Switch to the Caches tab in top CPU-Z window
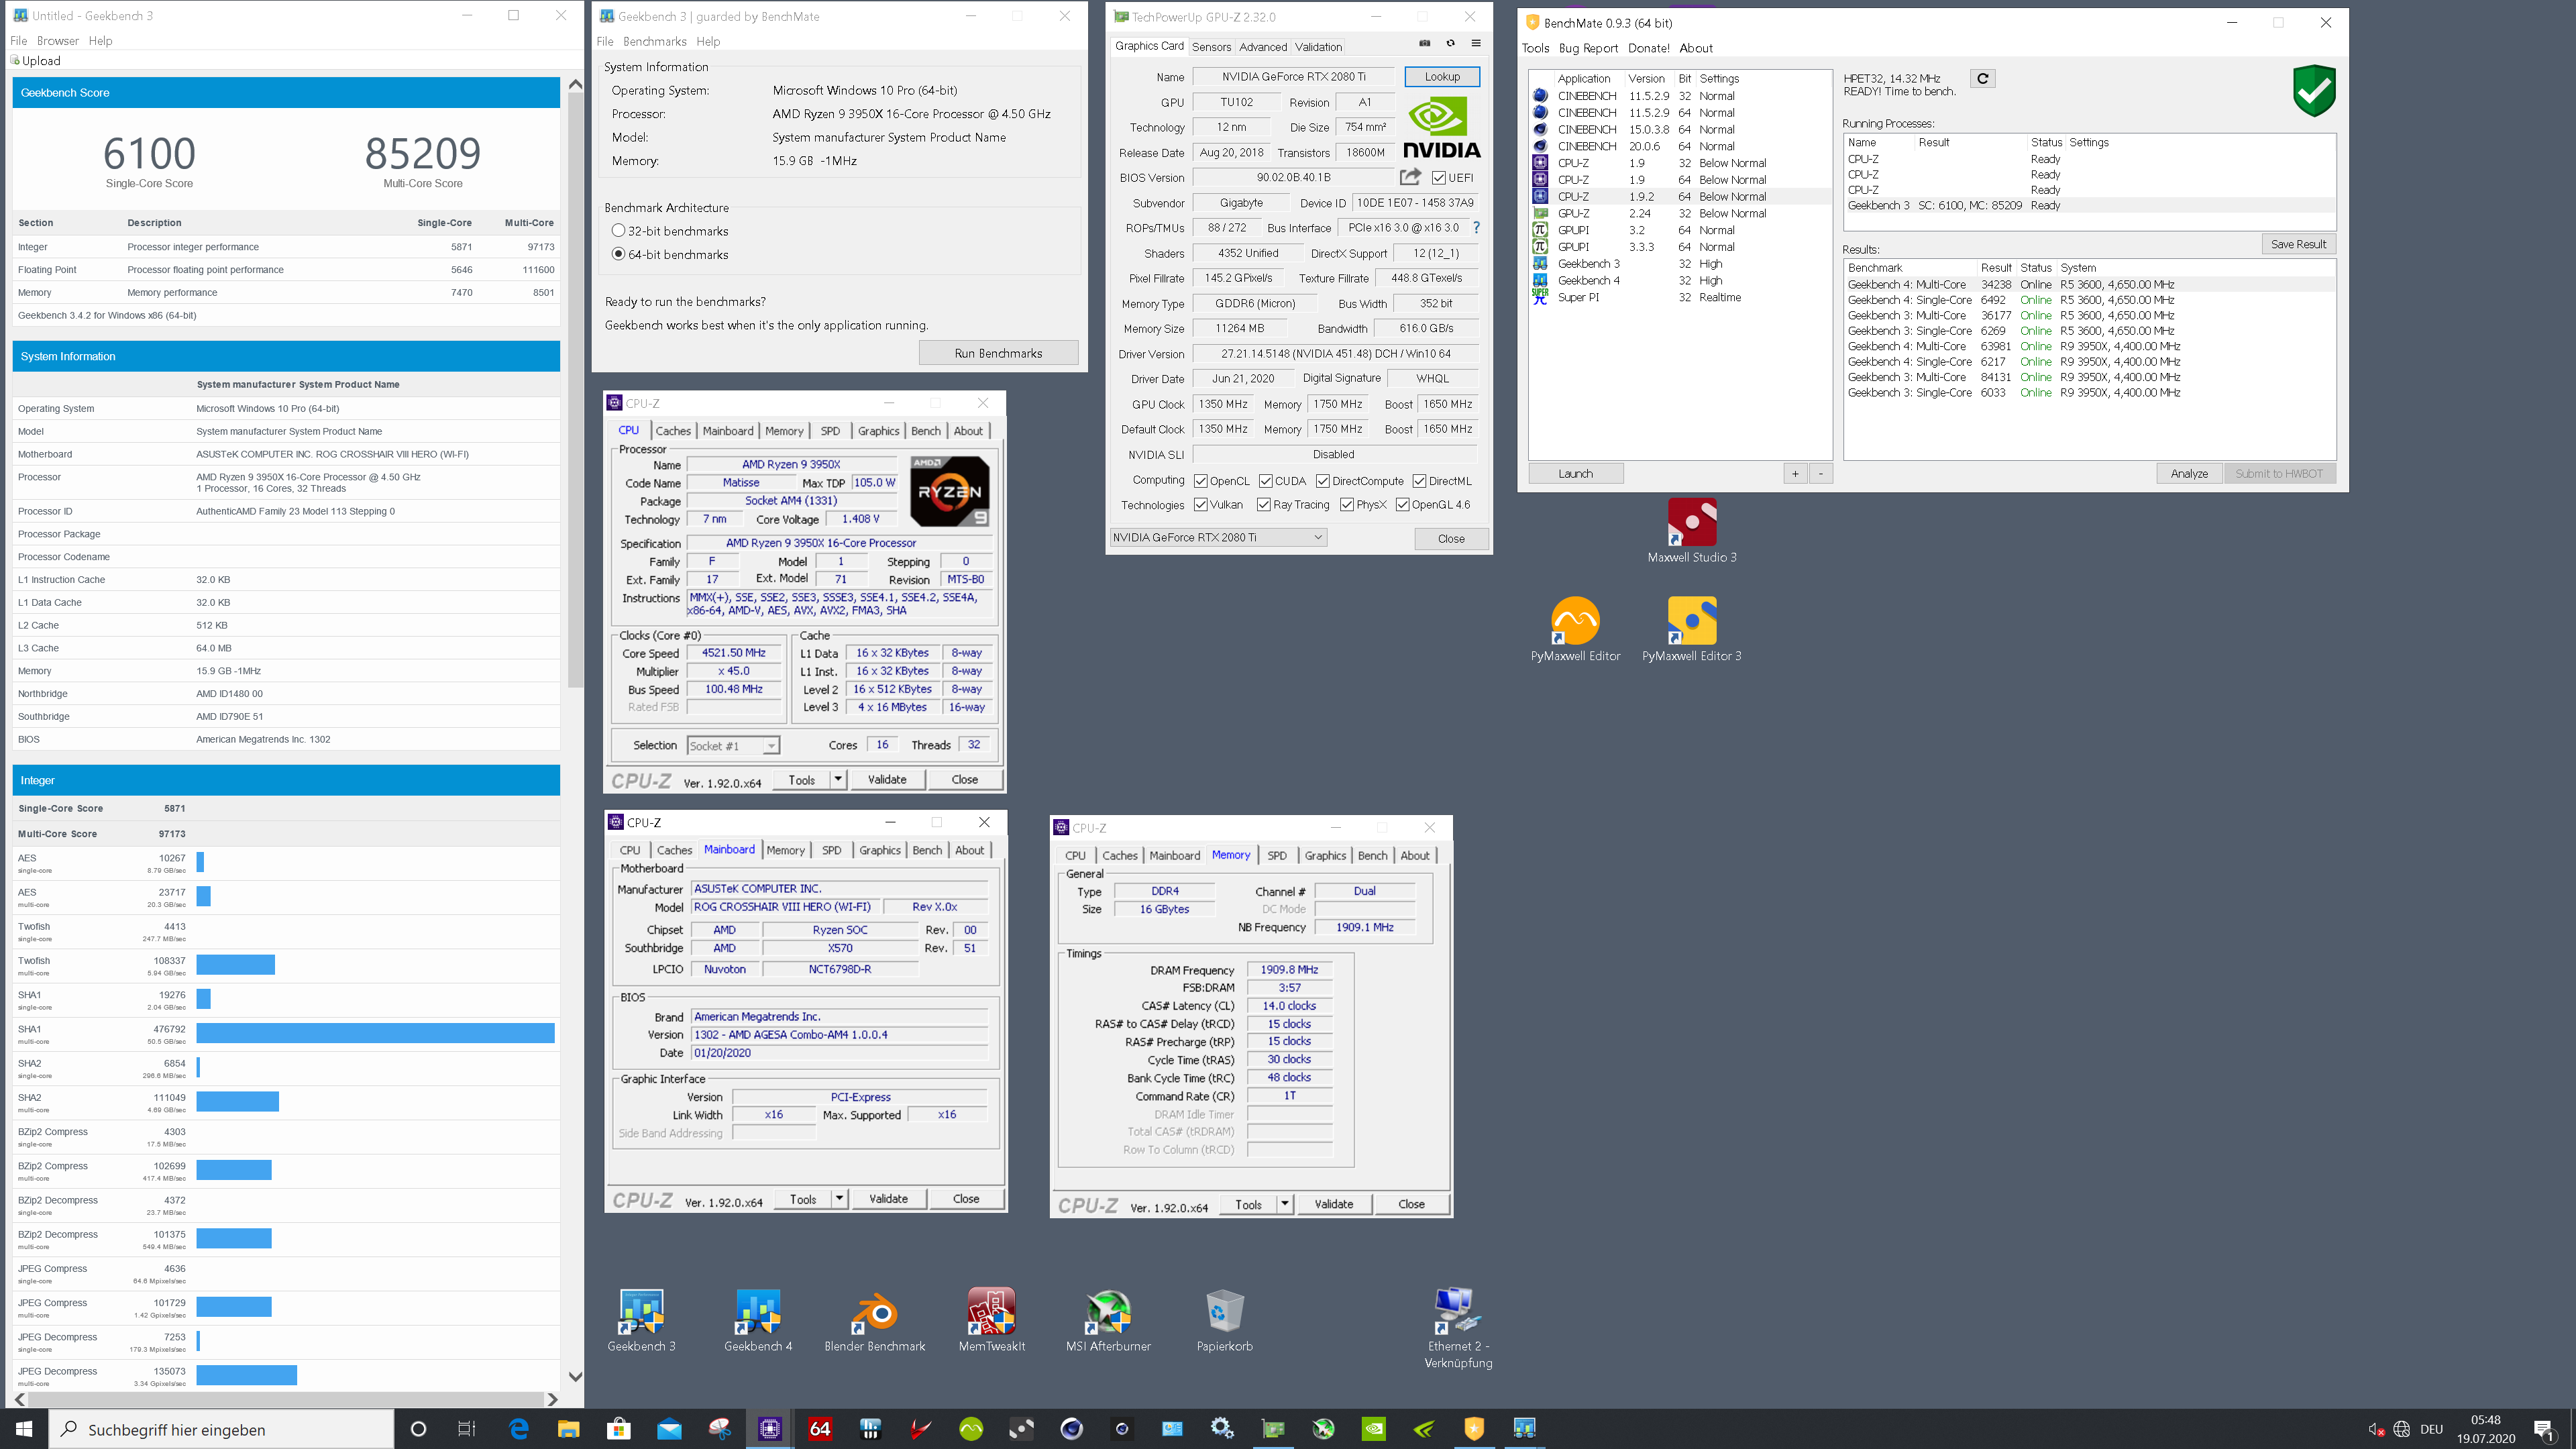This screenshot has height=1449, width=2576. point(673,431)
